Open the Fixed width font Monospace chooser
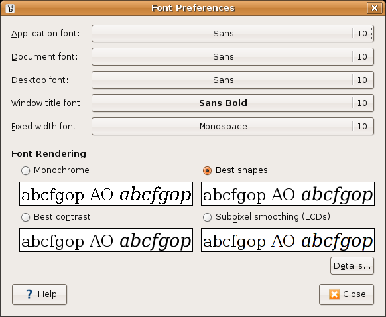 tap(233, 126)
